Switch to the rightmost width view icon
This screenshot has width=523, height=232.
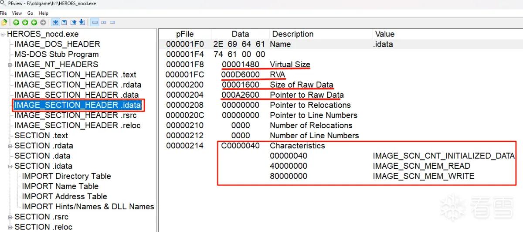[112, 22]
